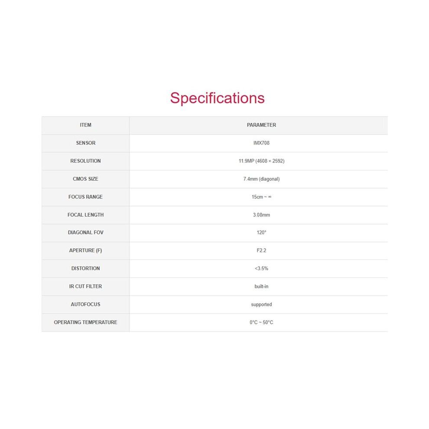This screenshot has width=429, height=429.
Task: Select the ITEM column header
Action: (86, 125)
